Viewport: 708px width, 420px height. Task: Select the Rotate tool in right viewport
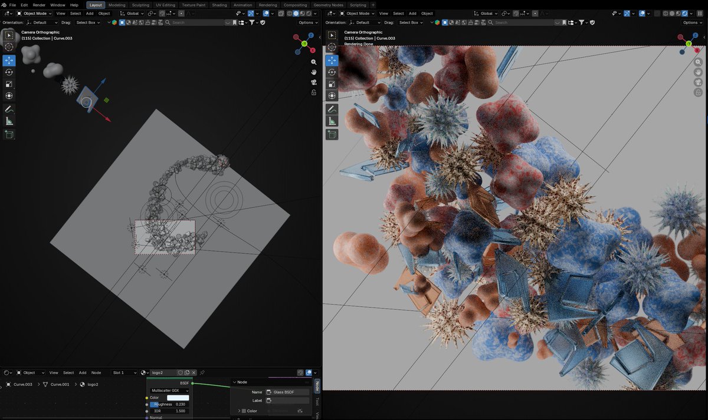coord(332,72)
